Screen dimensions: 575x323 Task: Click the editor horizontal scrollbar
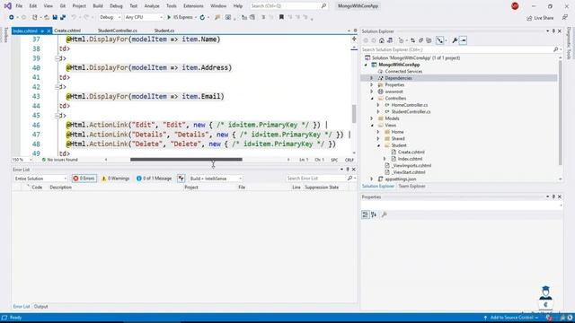186,160
